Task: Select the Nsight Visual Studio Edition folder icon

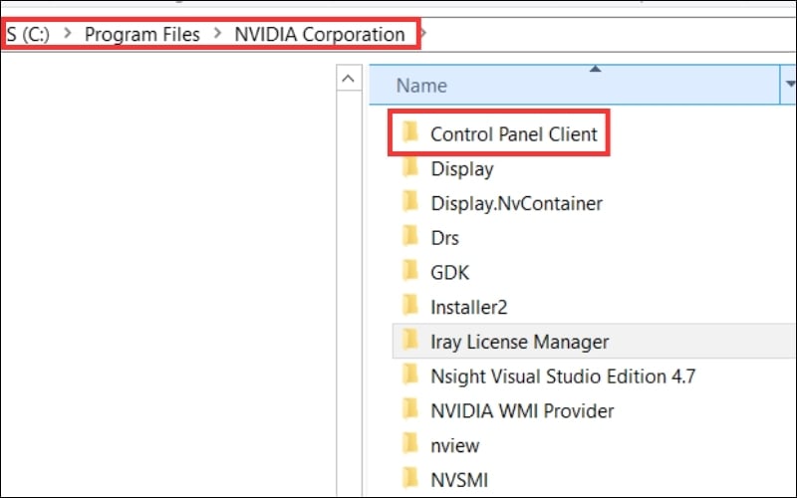Action: click(x=408, y=375)
